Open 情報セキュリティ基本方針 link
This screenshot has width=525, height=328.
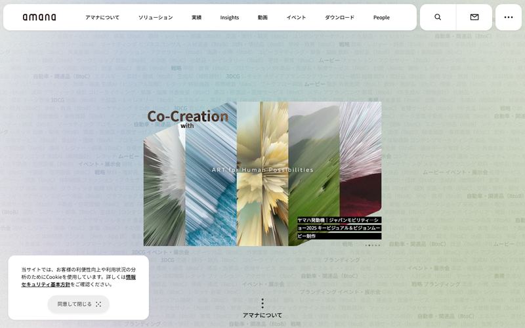pos(79,281)
